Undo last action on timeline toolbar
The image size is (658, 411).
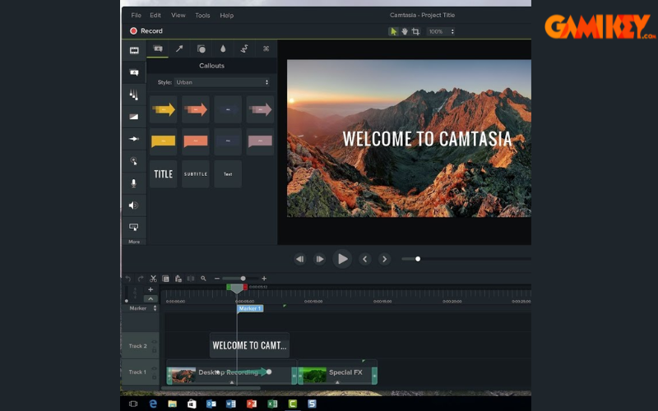point(128,279)
